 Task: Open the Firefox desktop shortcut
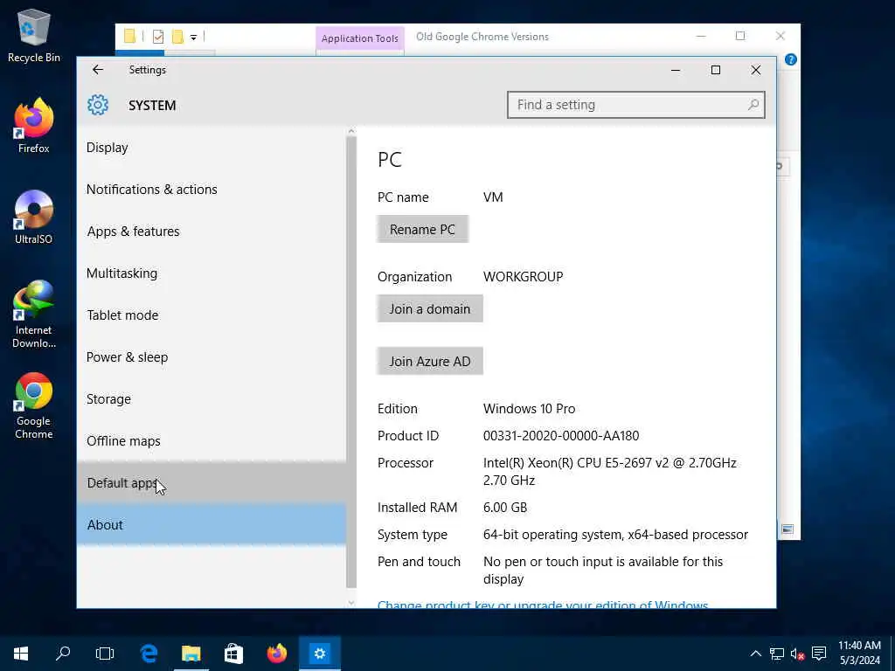point(34,126)
